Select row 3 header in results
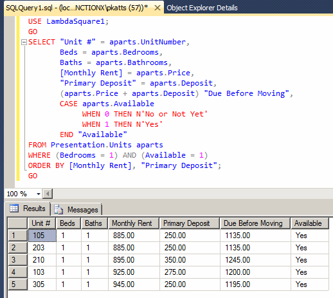The height and width of the screenshot is (298, 333). [x=17, y=260]
